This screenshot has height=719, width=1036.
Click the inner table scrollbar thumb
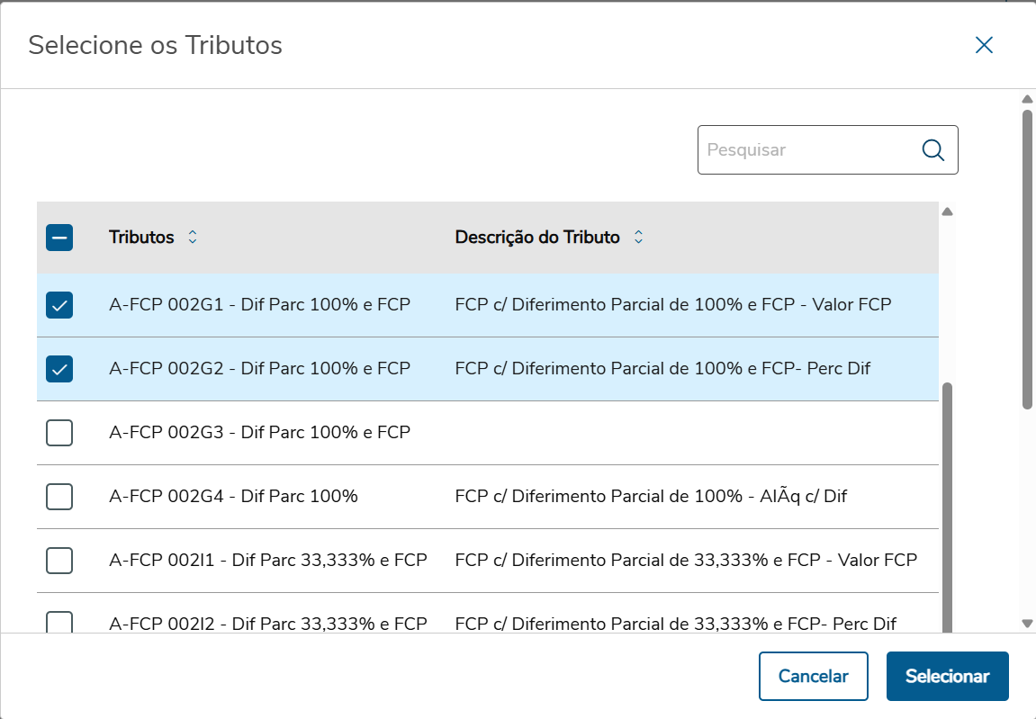pyautogui.click(x=947, y=504)
